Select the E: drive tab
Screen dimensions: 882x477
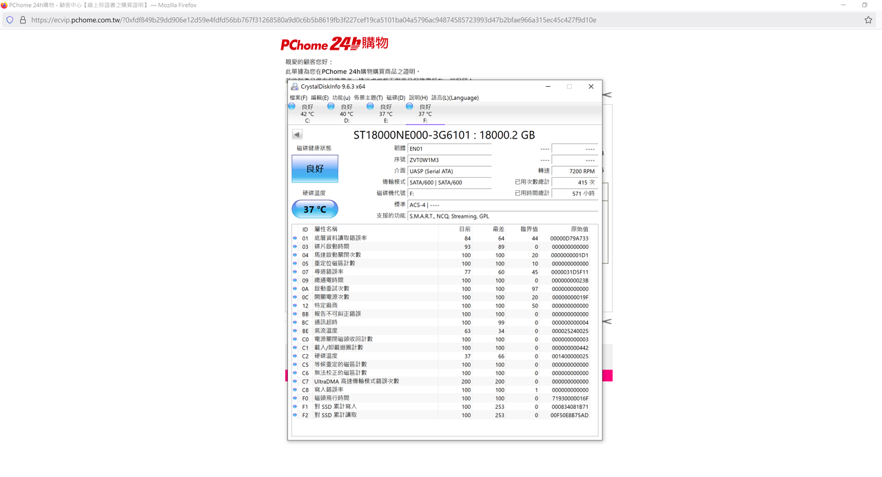click(x=386, y=114)
